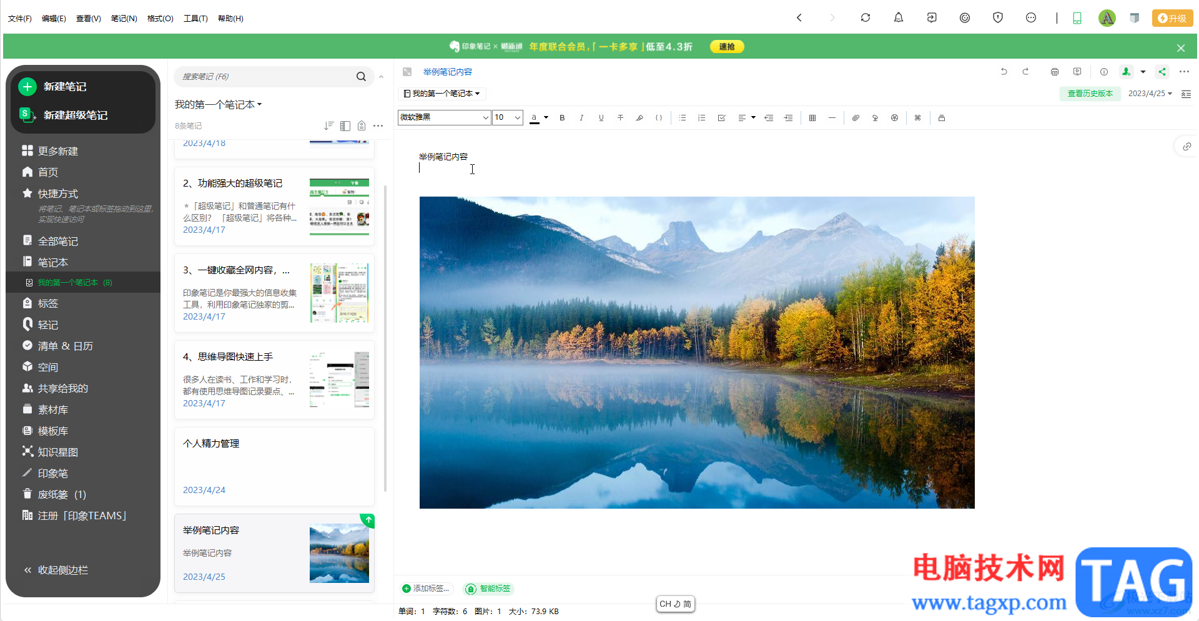Click the 速抢 promotion button

click(727, 47)
